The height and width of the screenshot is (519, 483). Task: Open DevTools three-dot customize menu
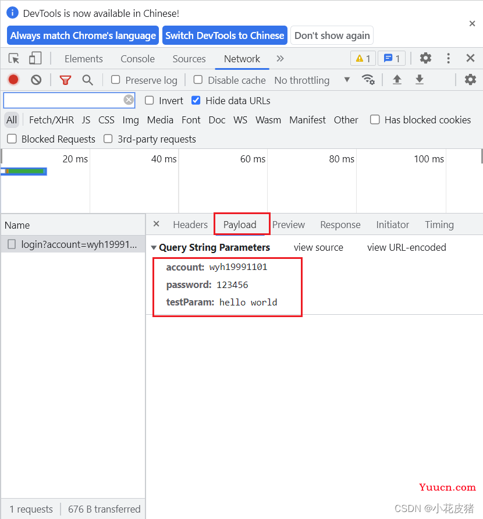(x=448, y=58)
